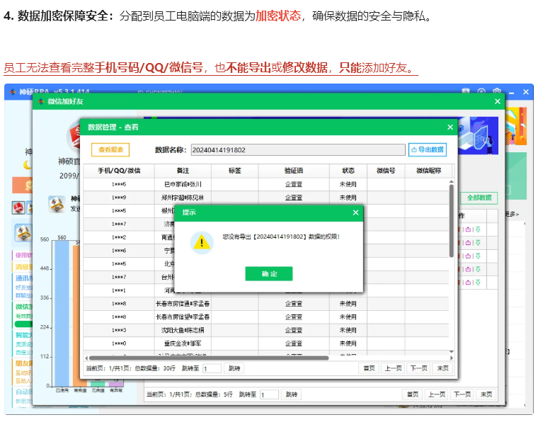Go to 末页 in 数据管理 dialog
Viewport: 538px width, 427px height.
point(442,368)
